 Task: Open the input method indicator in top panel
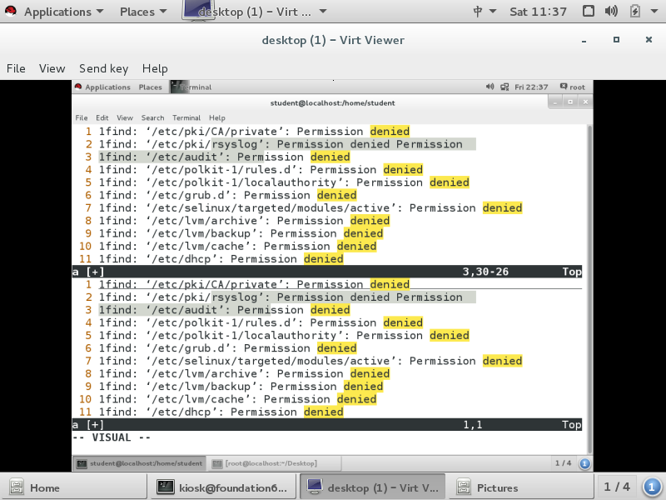pyautogui.click(x=478, y=12)
